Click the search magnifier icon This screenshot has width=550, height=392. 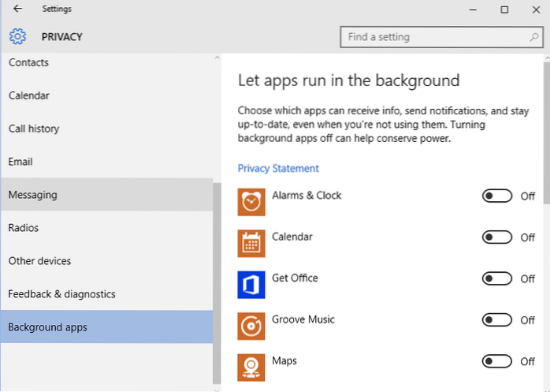(533, 37)
